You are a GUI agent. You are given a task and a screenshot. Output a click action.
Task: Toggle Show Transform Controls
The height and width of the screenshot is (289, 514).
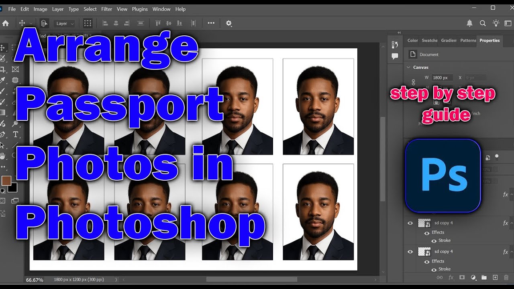pos(88,23)
